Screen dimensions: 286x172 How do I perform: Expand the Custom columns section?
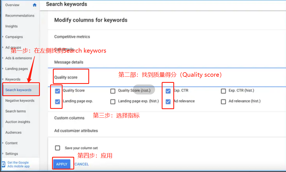pos(69,118)
